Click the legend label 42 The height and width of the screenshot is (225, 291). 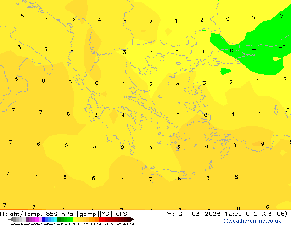[119, 224]
